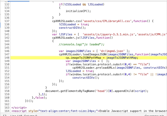Click the '!=' comparison on line 153
The height and width of the screenshot is (116, 167).
[135, 74]
